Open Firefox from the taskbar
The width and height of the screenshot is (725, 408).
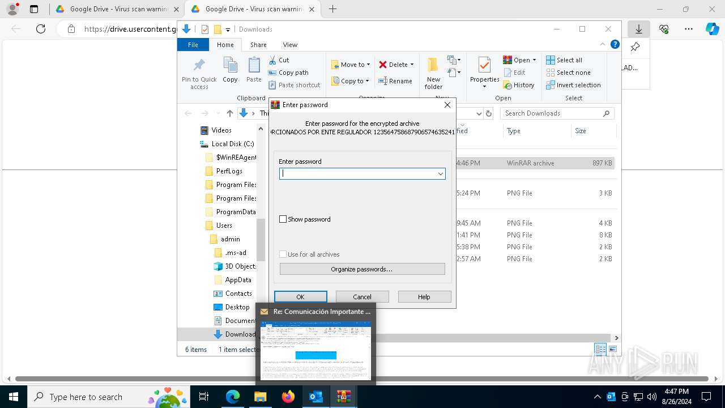[288, 397]
